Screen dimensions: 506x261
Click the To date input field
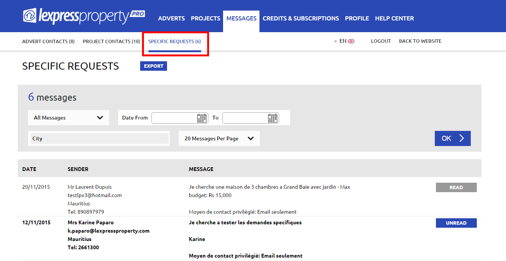(250, 118)
